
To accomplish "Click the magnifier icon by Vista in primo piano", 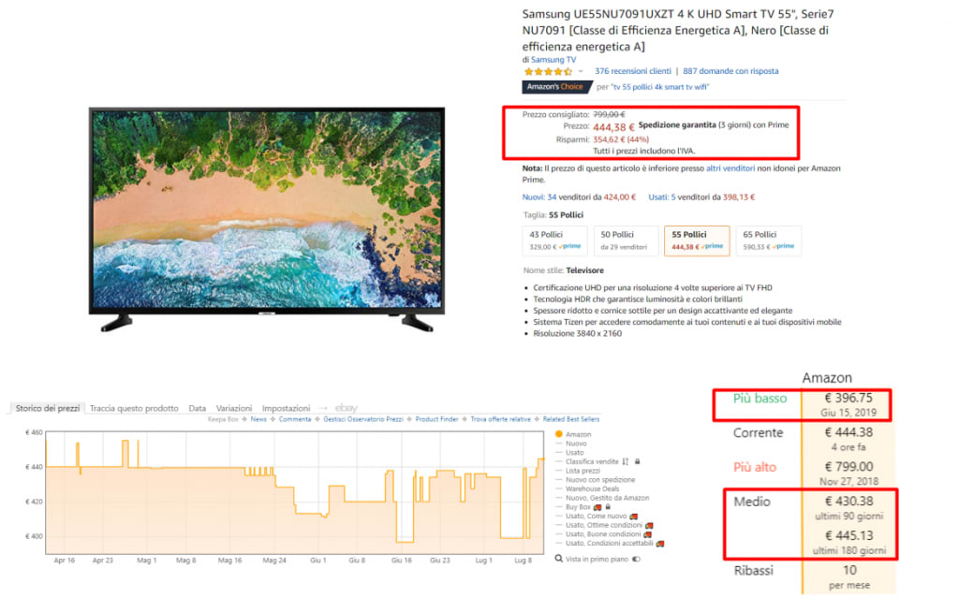I will click(558, 559).
